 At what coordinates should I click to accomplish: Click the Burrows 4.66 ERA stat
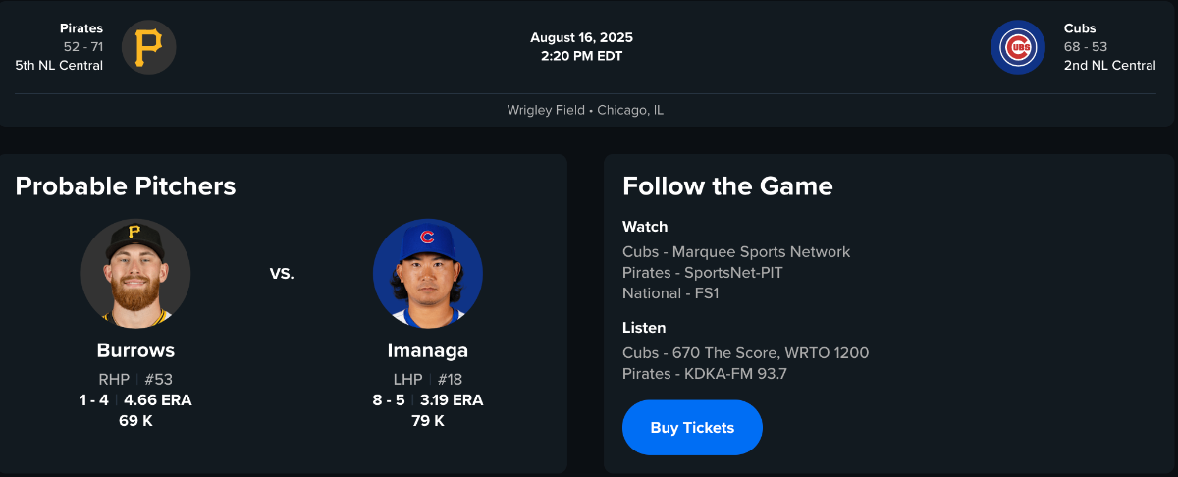coord(157,400)
